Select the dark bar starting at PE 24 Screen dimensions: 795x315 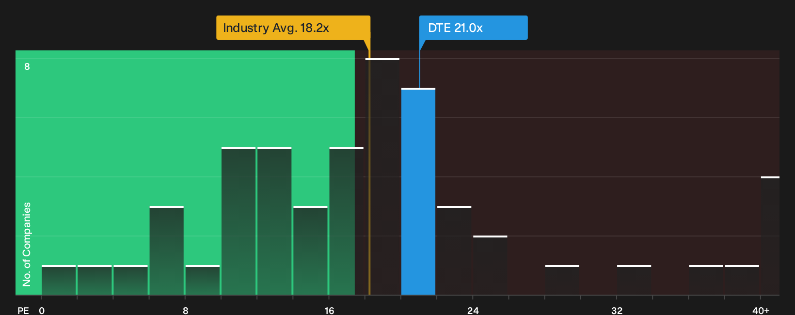[490, 265]
